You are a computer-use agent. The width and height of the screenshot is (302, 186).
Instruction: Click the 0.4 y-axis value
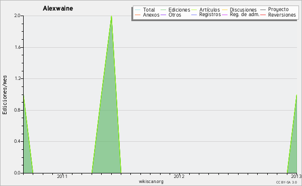17,141
